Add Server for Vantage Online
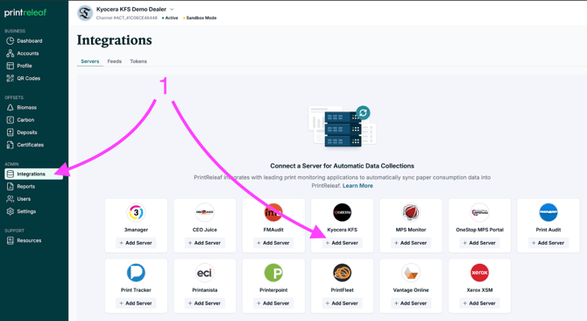 point(411,303)
